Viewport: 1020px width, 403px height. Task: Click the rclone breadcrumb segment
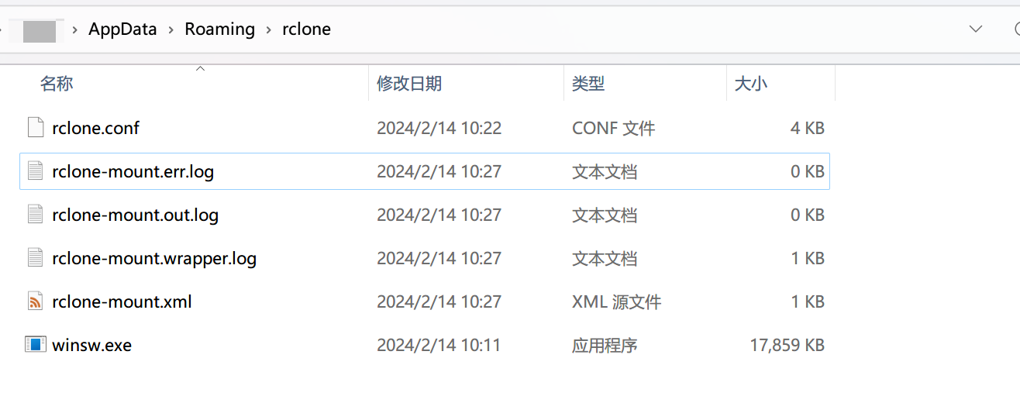(307, 29)
